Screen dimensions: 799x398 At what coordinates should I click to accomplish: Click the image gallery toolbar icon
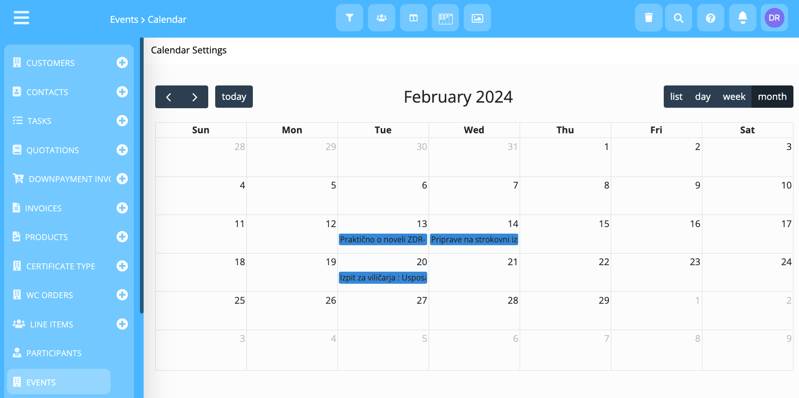click(477, 18)
